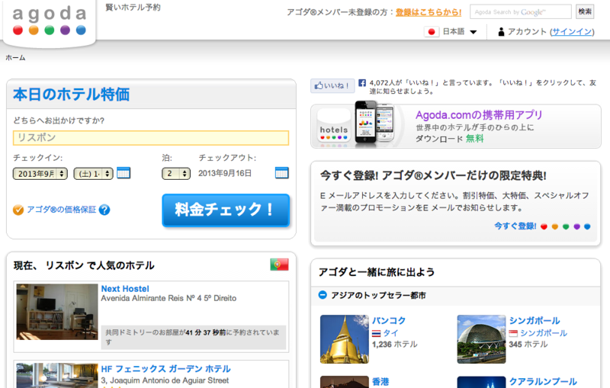Click the 香港 thumbnail
Viewport: 610px width, 388px height.
(345, 382)
